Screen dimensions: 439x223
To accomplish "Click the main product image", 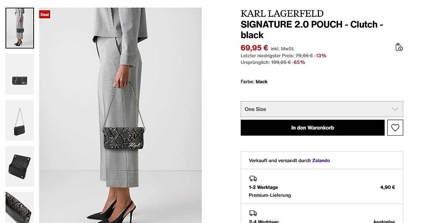I will [120, 115].
